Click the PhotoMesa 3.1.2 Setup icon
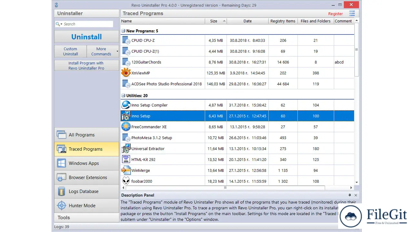The height and width of the screenshot is (232, 413). 126,138
